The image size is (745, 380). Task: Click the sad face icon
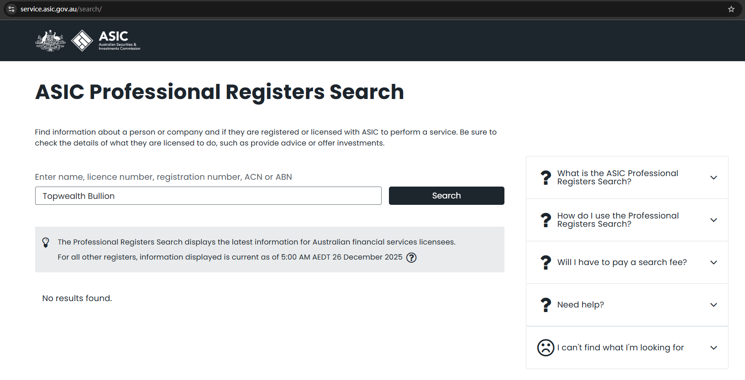(x=546, y=348)
